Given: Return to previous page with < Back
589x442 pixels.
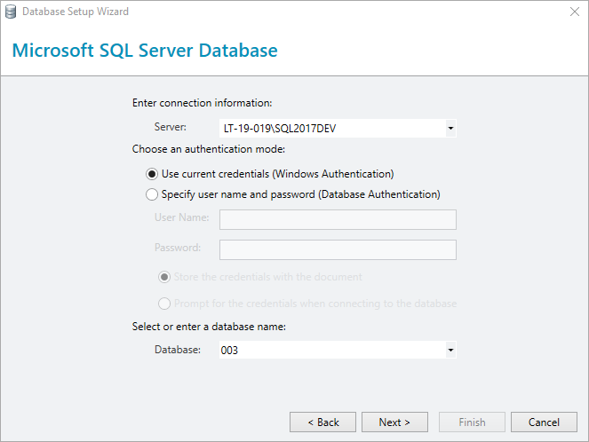Looking at the screenshot, I should (322, 422).
